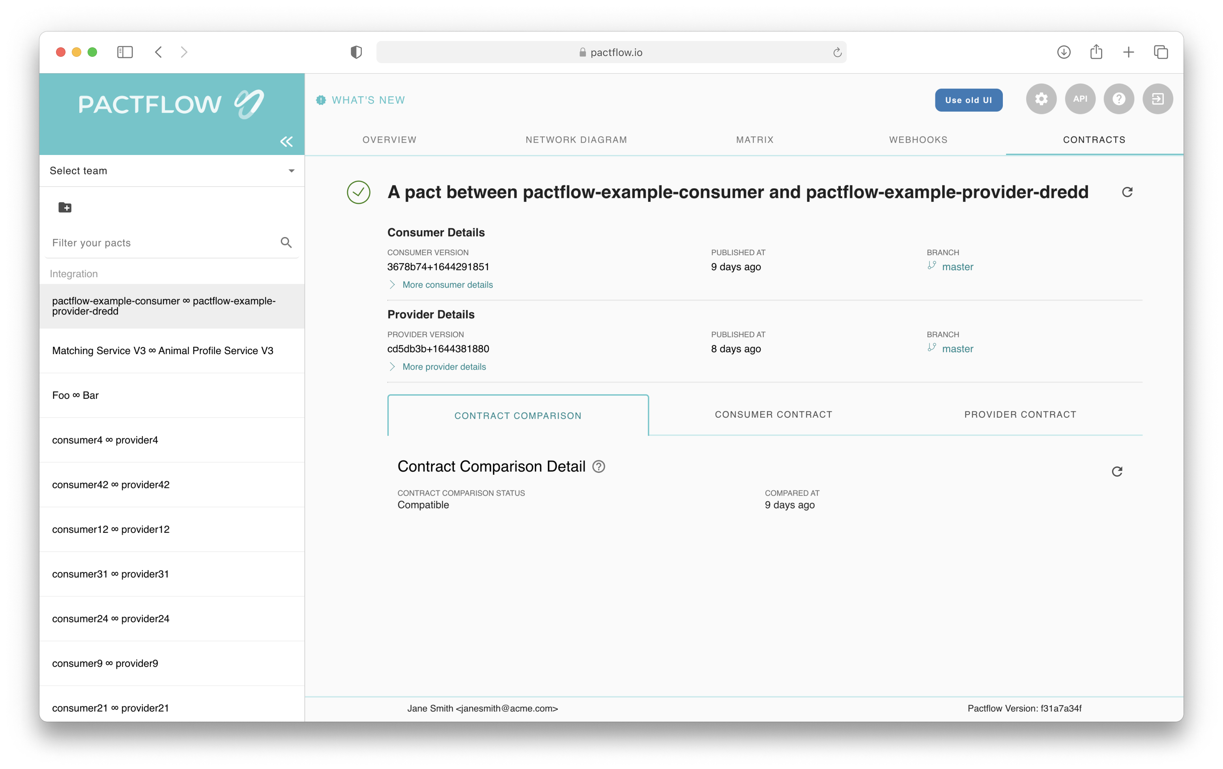This screenshot has width=1223, height=769.
Task: Select the team dropdown in the sidebar
Action: click(173, 170)
